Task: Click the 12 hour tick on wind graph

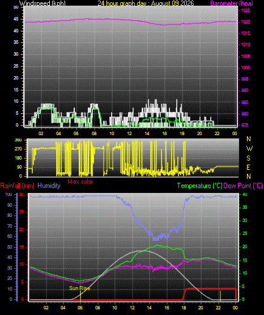Action: pos(129,133)
